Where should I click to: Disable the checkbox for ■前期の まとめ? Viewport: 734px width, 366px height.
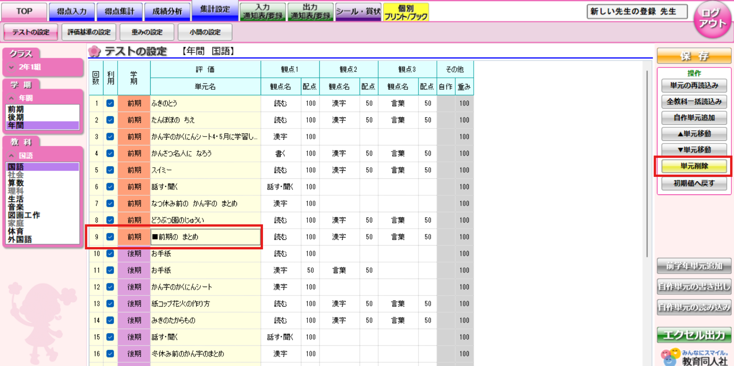(110, 237)
